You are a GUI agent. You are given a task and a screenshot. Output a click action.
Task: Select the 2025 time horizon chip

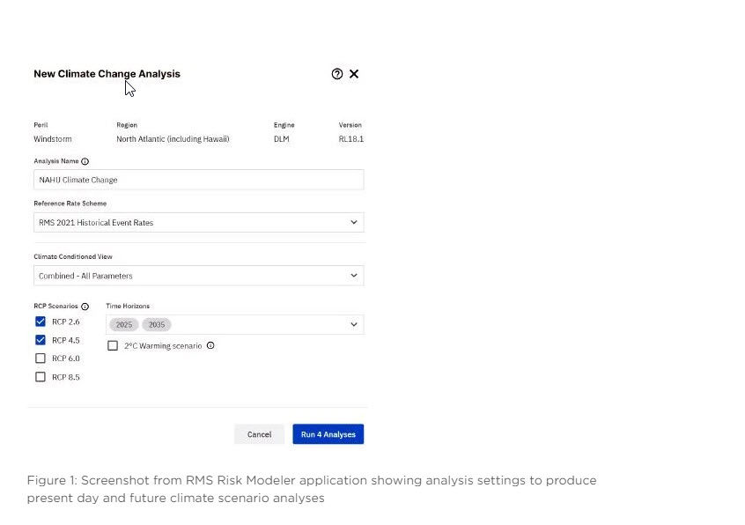click(124, 324)
